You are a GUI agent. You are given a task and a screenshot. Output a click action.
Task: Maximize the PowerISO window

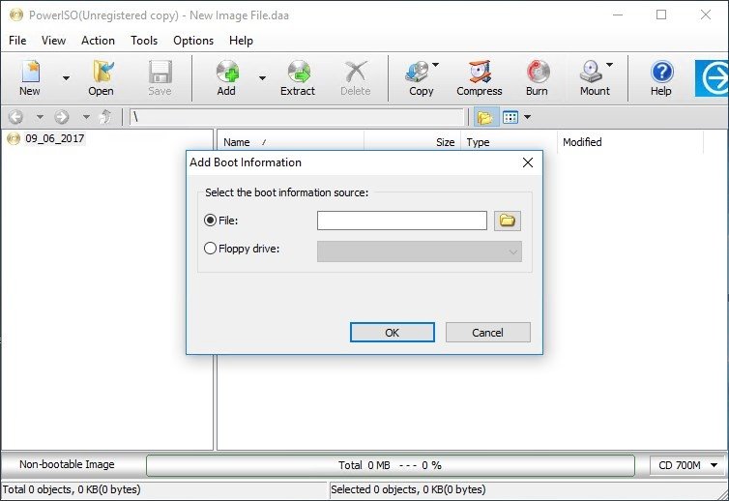click(661, 15)
